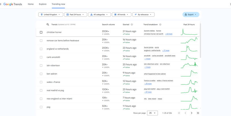Go to the next page of results
231x116 pixels.
[x=191, y=113]
